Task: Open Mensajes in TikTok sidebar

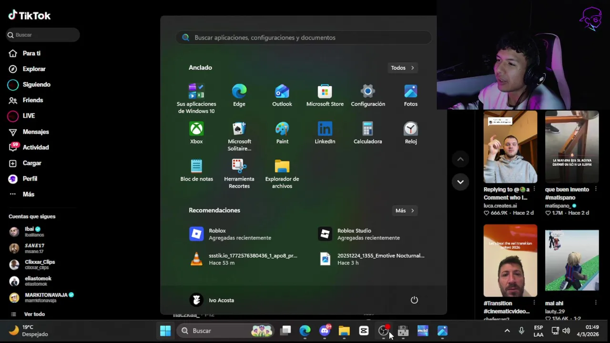Action: [x=29, y=132]
